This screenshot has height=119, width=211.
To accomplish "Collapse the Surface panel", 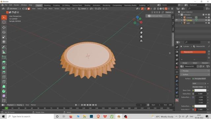I will pos(195,74).
